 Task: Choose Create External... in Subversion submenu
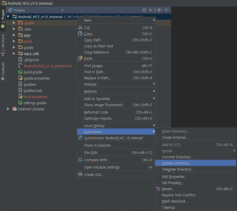[x=196, y=137]
